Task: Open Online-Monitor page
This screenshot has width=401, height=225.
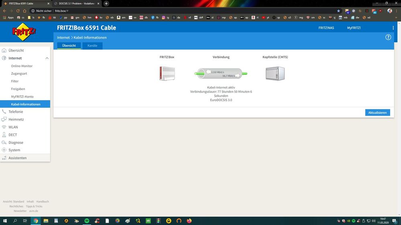Action: (22, 66)
